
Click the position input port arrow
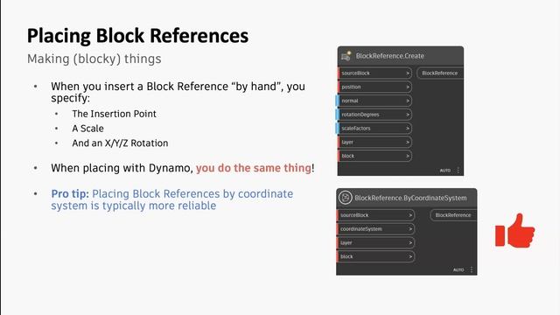point(408,87)
